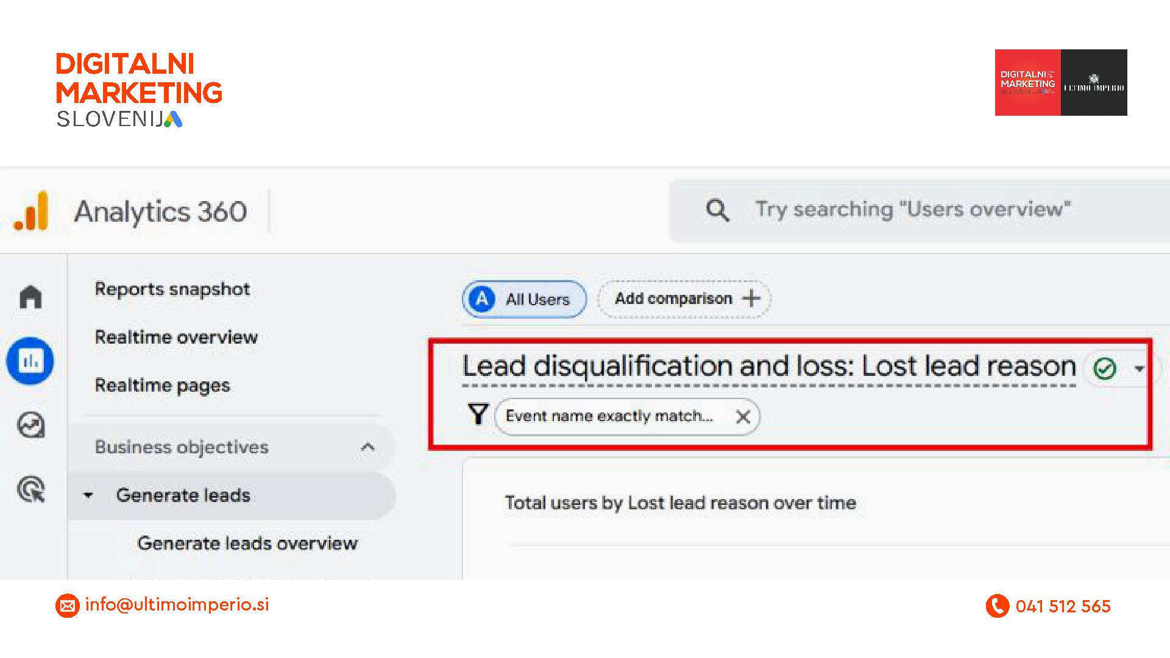
Task: Click the green checkmark report status icon
Action: [1104, 369]
